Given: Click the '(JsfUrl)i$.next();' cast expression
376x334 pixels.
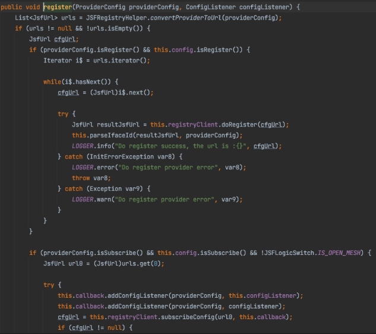Looking at the screenshot, I should coord(122,93).
